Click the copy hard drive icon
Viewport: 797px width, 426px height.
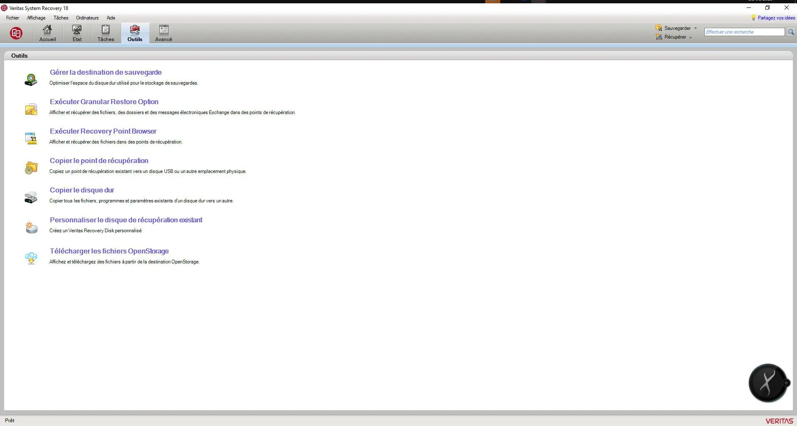31,197
